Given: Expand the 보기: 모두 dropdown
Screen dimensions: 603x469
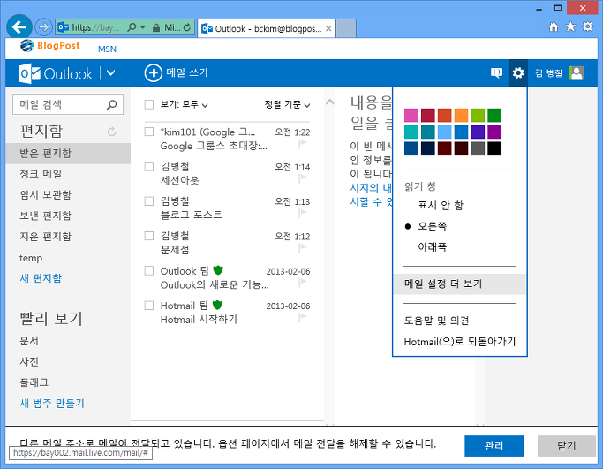Looking at the screenshot, I should (185, 104).
